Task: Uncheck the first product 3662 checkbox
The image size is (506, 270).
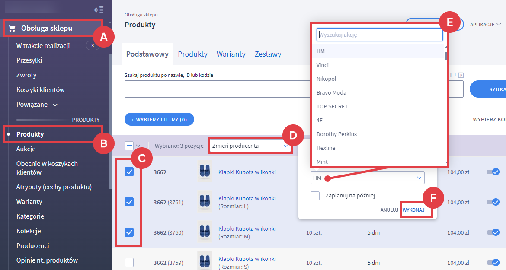Action: click(129, 172)
